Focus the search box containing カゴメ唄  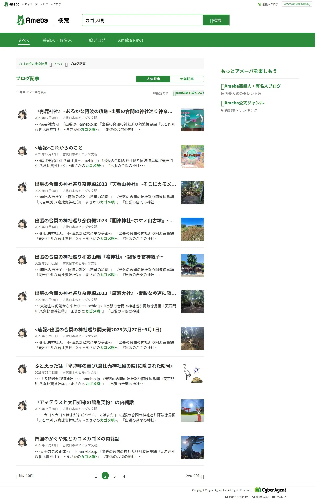pos(142,20)
